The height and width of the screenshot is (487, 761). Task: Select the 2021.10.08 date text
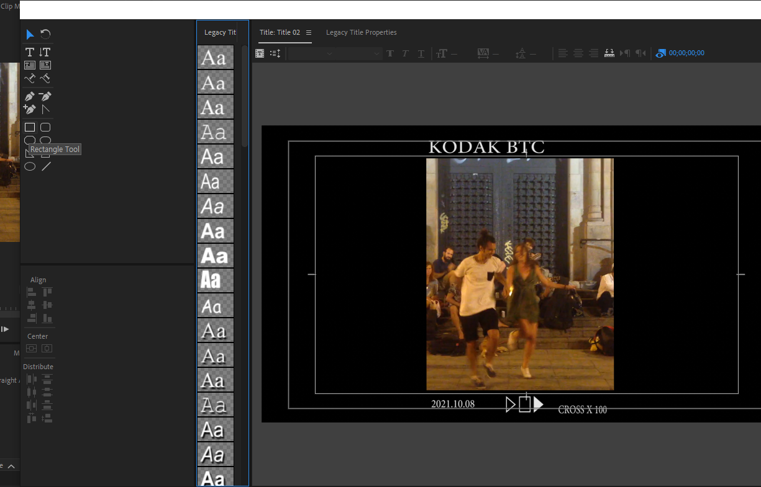click(453, 404)
